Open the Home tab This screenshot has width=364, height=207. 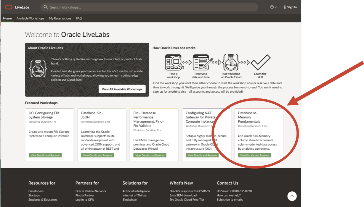7,18
